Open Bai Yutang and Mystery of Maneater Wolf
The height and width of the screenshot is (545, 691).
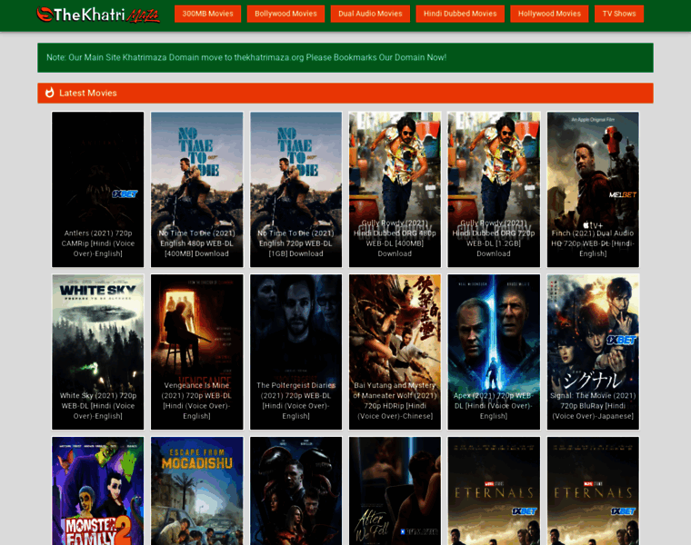[x=395, y=352]
